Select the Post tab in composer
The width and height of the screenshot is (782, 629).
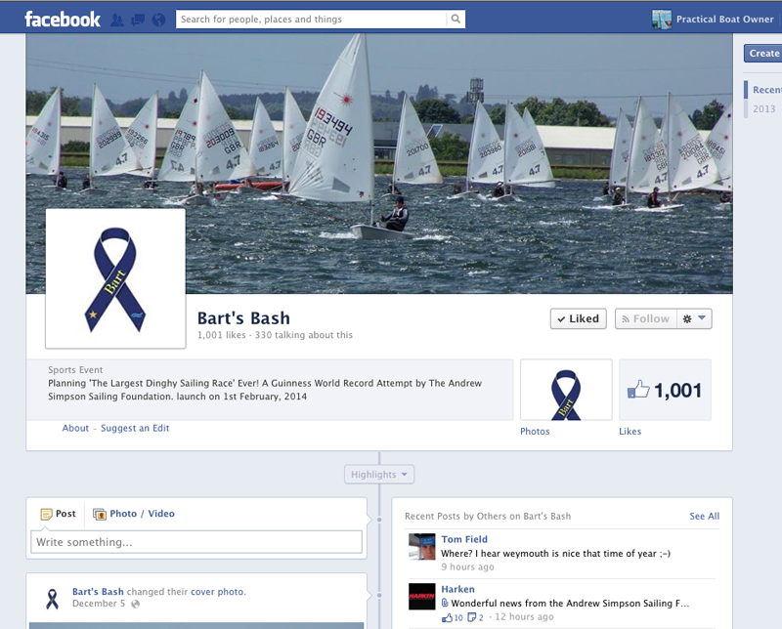pos(59,514)
